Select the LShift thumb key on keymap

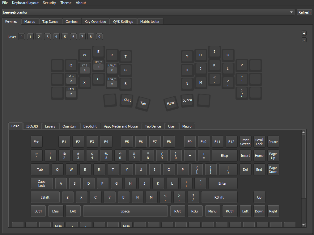point(126,100)
